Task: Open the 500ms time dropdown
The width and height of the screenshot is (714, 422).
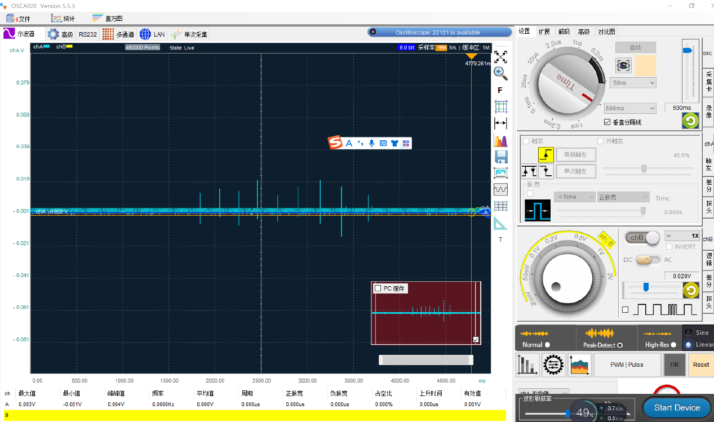Action: 629,108
